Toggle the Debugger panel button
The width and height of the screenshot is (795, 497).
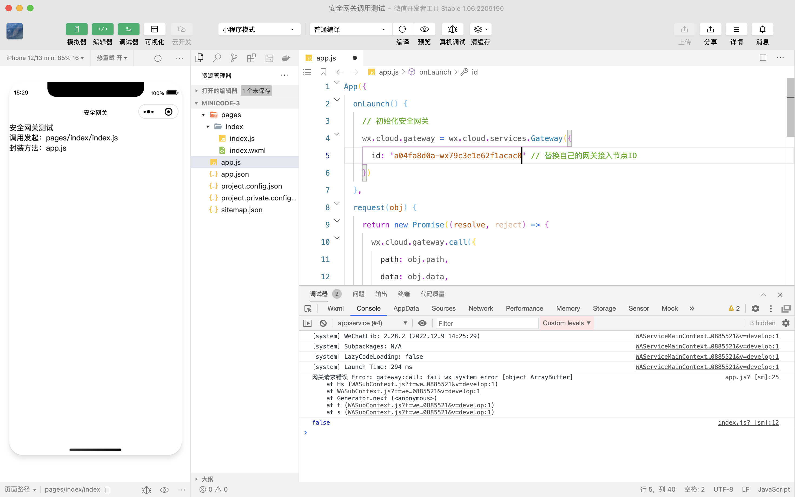tap(128, 29)
